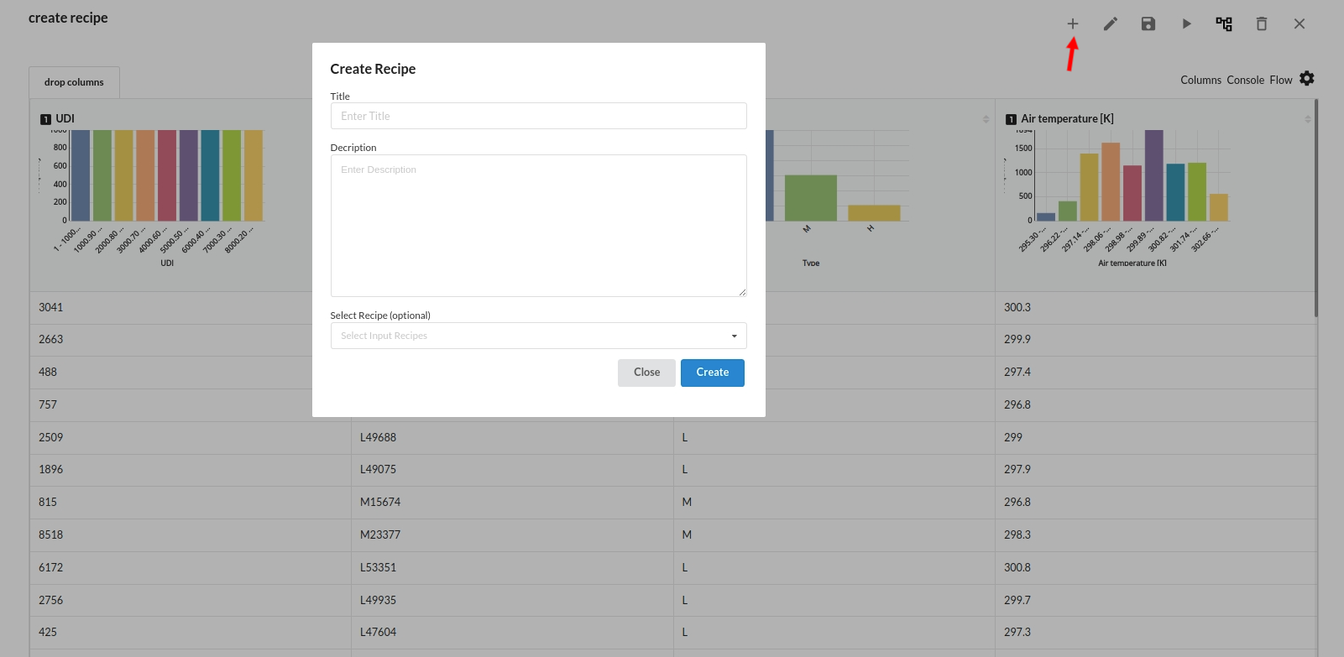Click the temperature cell 299

[1154, 437]
